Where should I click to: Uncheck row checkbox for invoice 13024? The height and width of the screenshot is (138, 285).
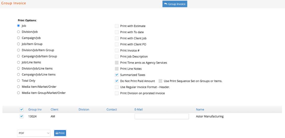[21, 116]
